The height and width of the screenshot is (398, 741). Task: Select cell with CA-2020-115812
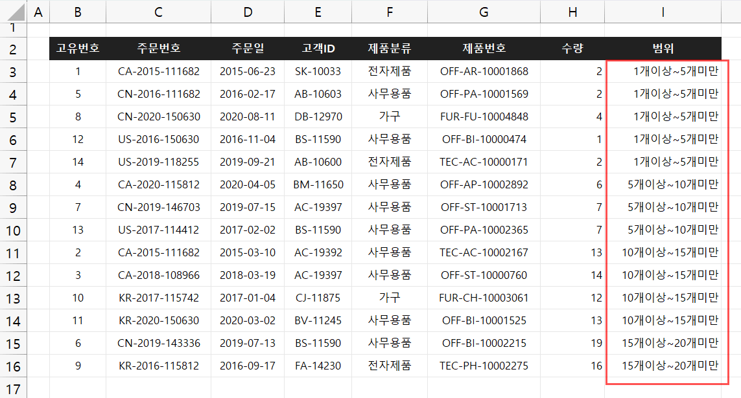158,185
